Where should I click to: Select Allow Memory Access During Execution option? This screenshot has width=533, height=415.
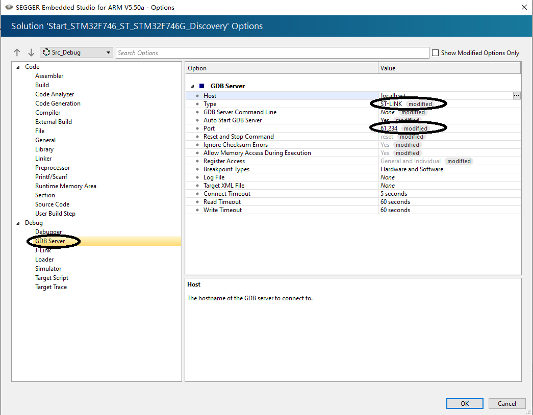pyautogui.click(x=353, y=152)
